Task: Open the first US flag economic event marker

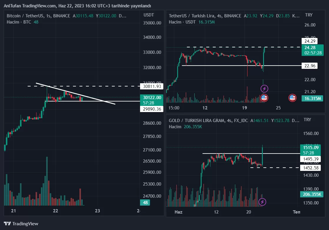Action: coord(264,98)
